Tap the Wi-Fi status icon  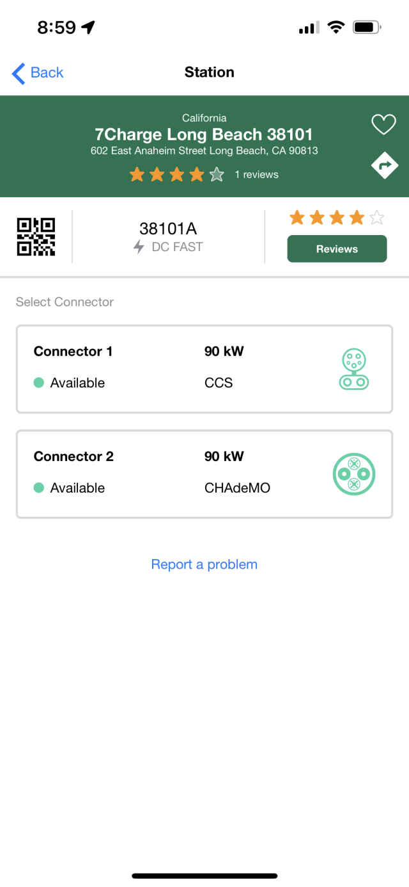(x=336, y=27)
